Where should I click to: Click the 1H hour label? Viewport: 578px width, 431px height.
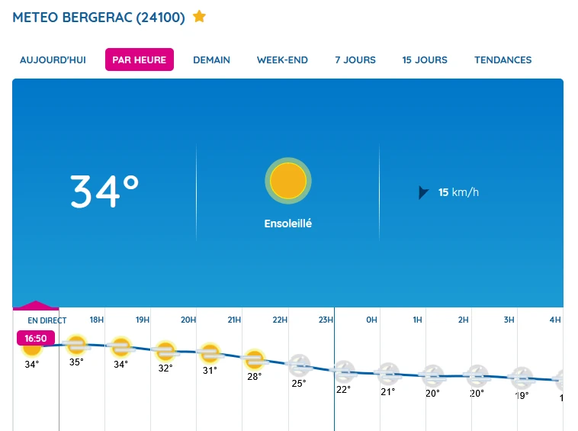[x=417, y=320]
